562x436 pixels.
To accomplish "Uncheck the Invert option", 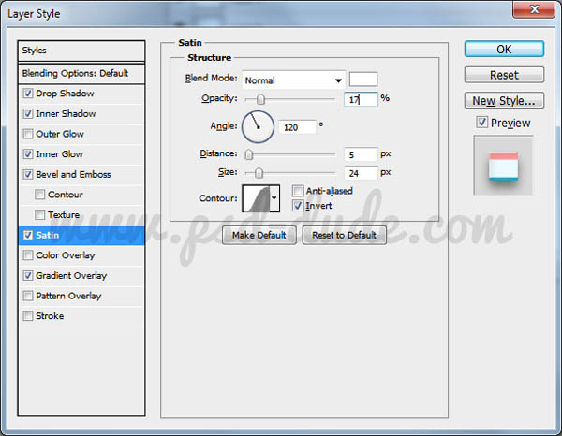I will [299, 205].
